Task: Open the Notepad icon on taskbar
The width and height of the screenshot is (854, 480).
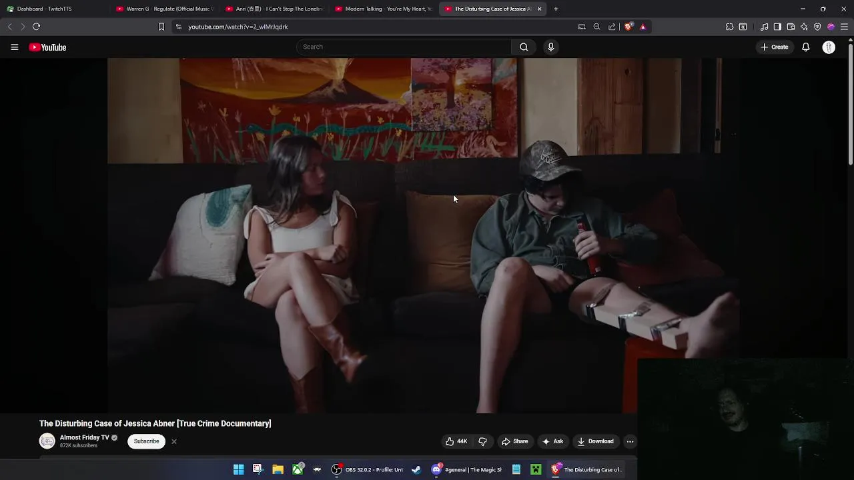Action: pyautogui.click(x=516, y=469)
